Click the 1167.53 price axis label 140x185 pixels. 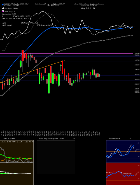click(x=137, y=60)
